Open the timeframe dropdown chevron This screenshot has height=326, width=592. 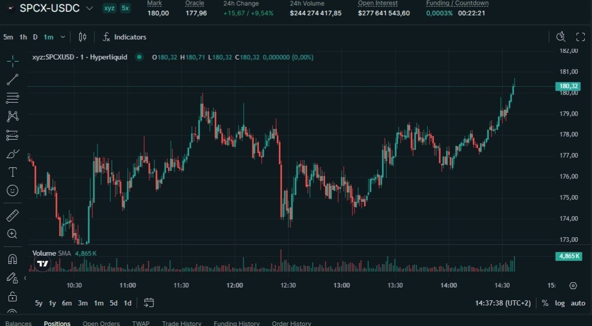point(63,37)
